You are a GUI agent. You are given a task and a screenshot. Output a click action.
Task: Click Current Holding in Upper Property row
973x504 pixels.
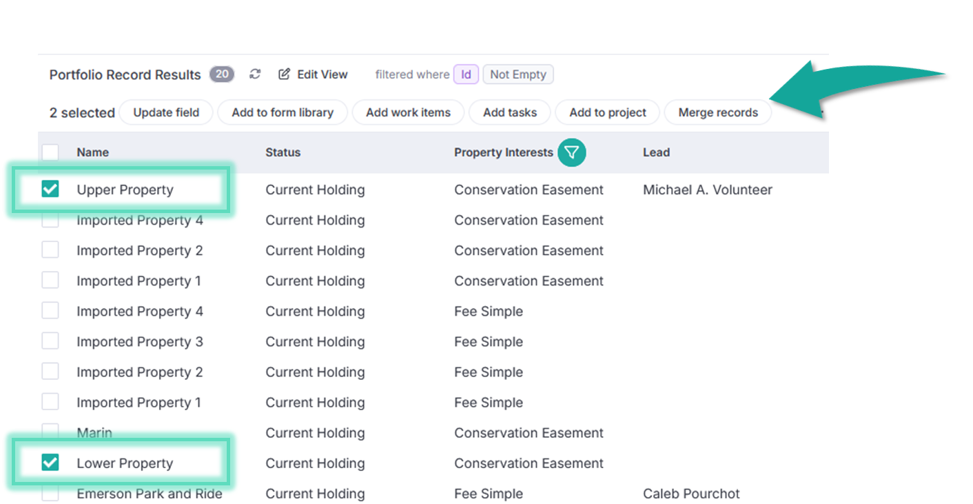pos(315,190)
